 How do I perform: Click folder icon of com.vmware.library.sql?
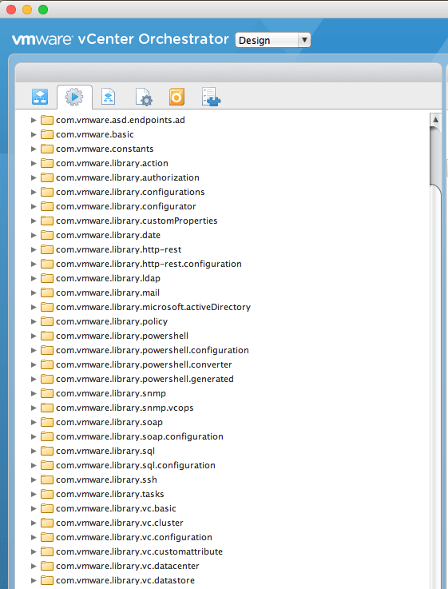click(47, 451)
